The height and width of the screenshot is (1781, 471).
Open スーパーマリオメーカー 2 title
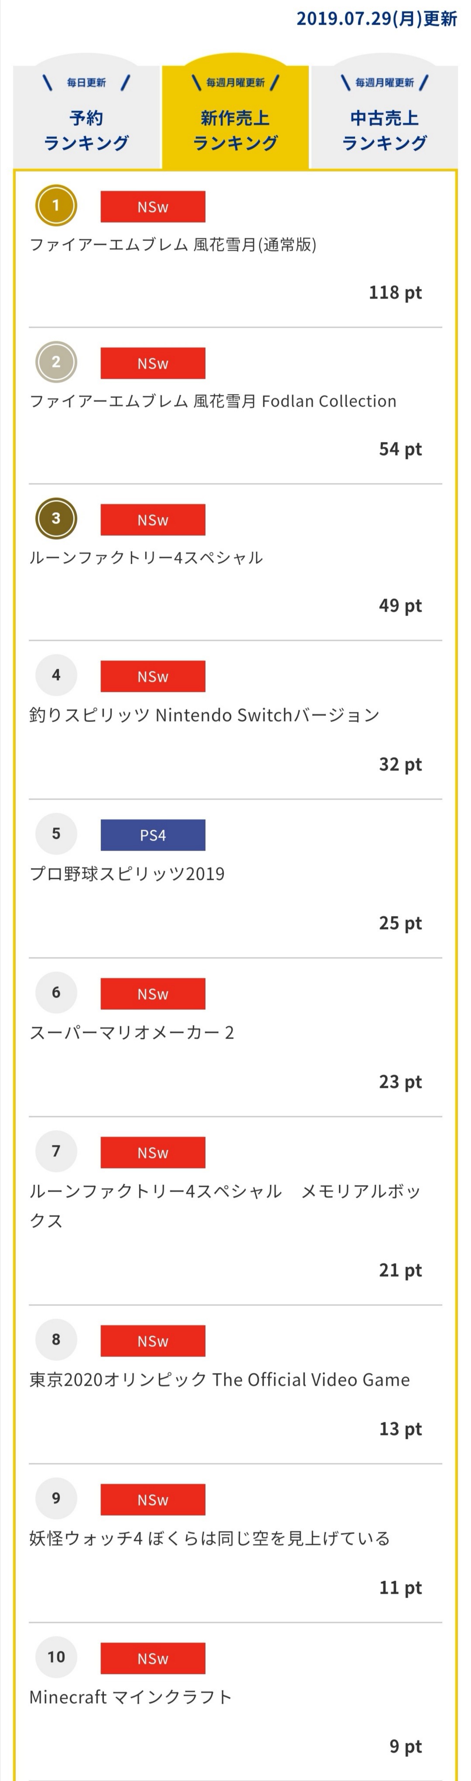tap(132, 1033)
